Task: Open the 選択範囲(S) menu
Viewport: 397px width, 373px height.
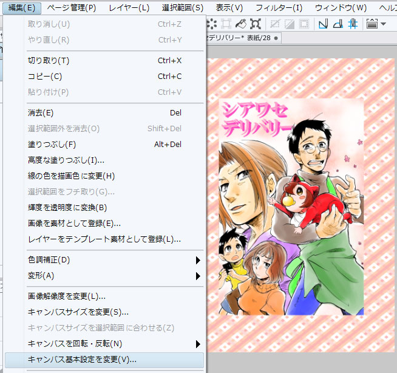Action: 183,8
